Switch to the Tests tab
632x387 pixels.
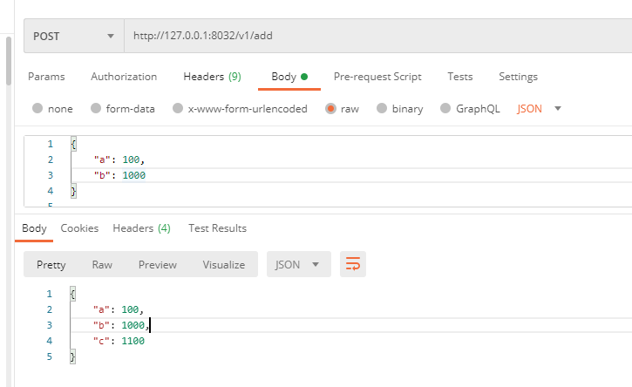(460, 77)
